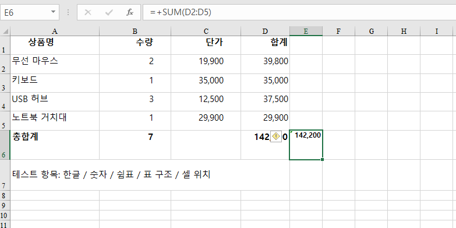The height and width of the screenshot is (228, 456).
Task: Click 노트북 거치대 subtotal 29,900 in column D
Action: tap(265, 121)
